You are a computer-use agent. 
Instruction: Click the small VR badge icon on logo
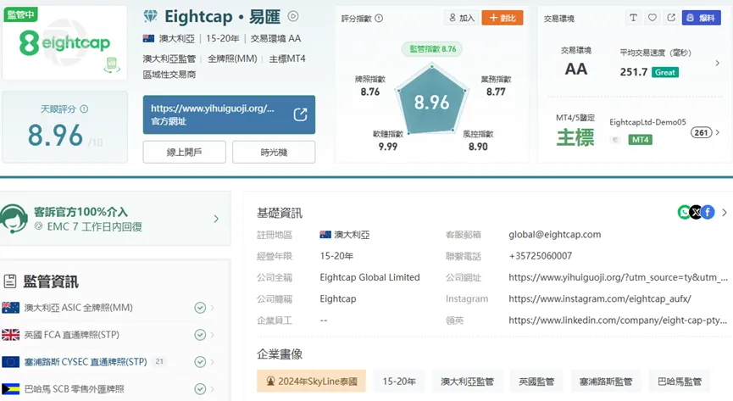tap(112, 64)
